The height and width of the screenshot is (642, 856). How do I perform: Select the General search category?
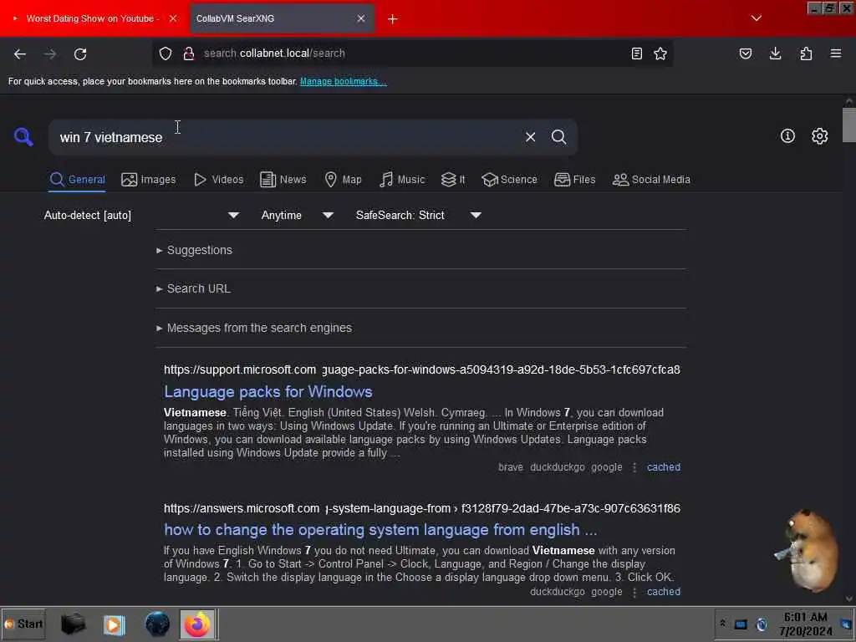(78, 180)
